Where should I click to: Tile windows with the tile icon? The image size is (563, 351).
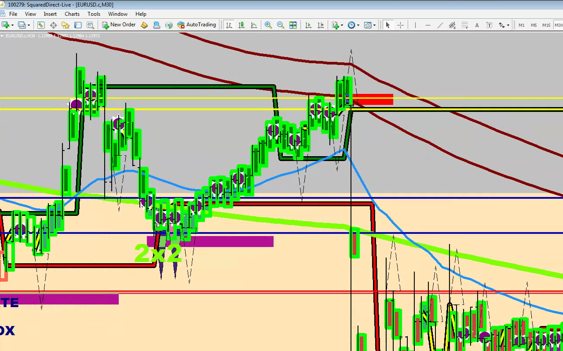(293, 25)
